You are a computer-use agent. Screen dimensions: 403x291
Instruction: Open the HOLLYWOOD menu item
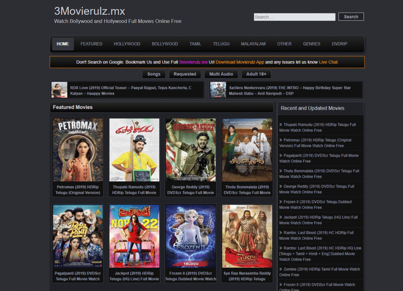[x=127, y=44]
